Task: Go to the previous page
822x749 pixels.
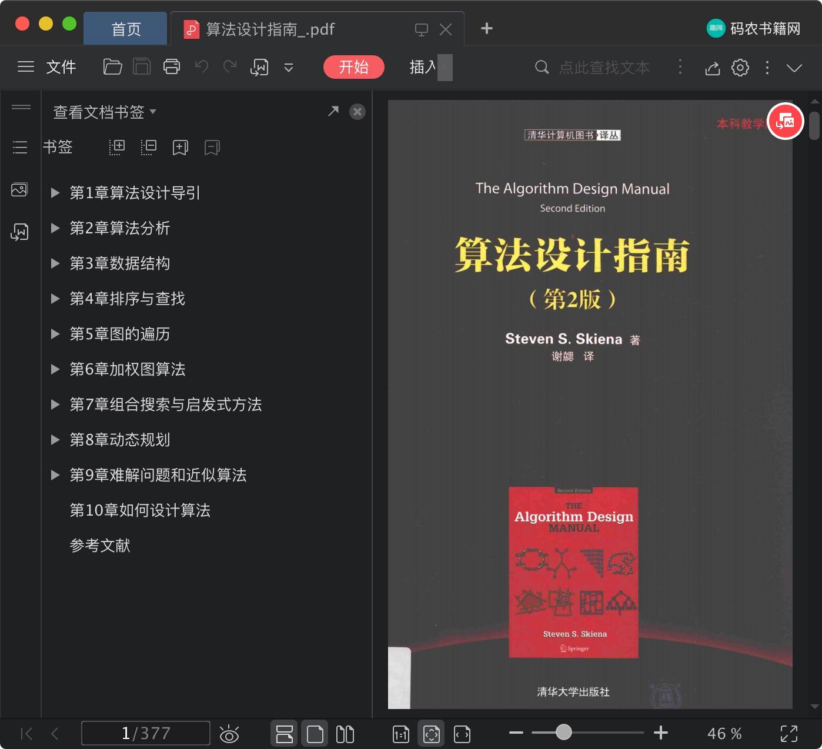Action: coord(55,734)
